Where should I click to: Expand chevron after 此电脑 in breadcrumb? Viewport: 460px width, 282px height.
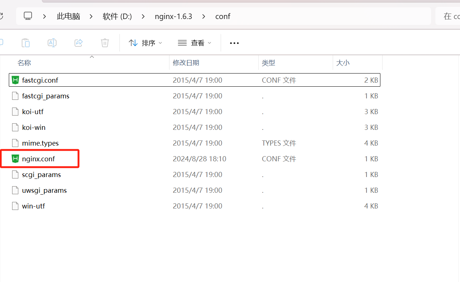pos(91,16)
